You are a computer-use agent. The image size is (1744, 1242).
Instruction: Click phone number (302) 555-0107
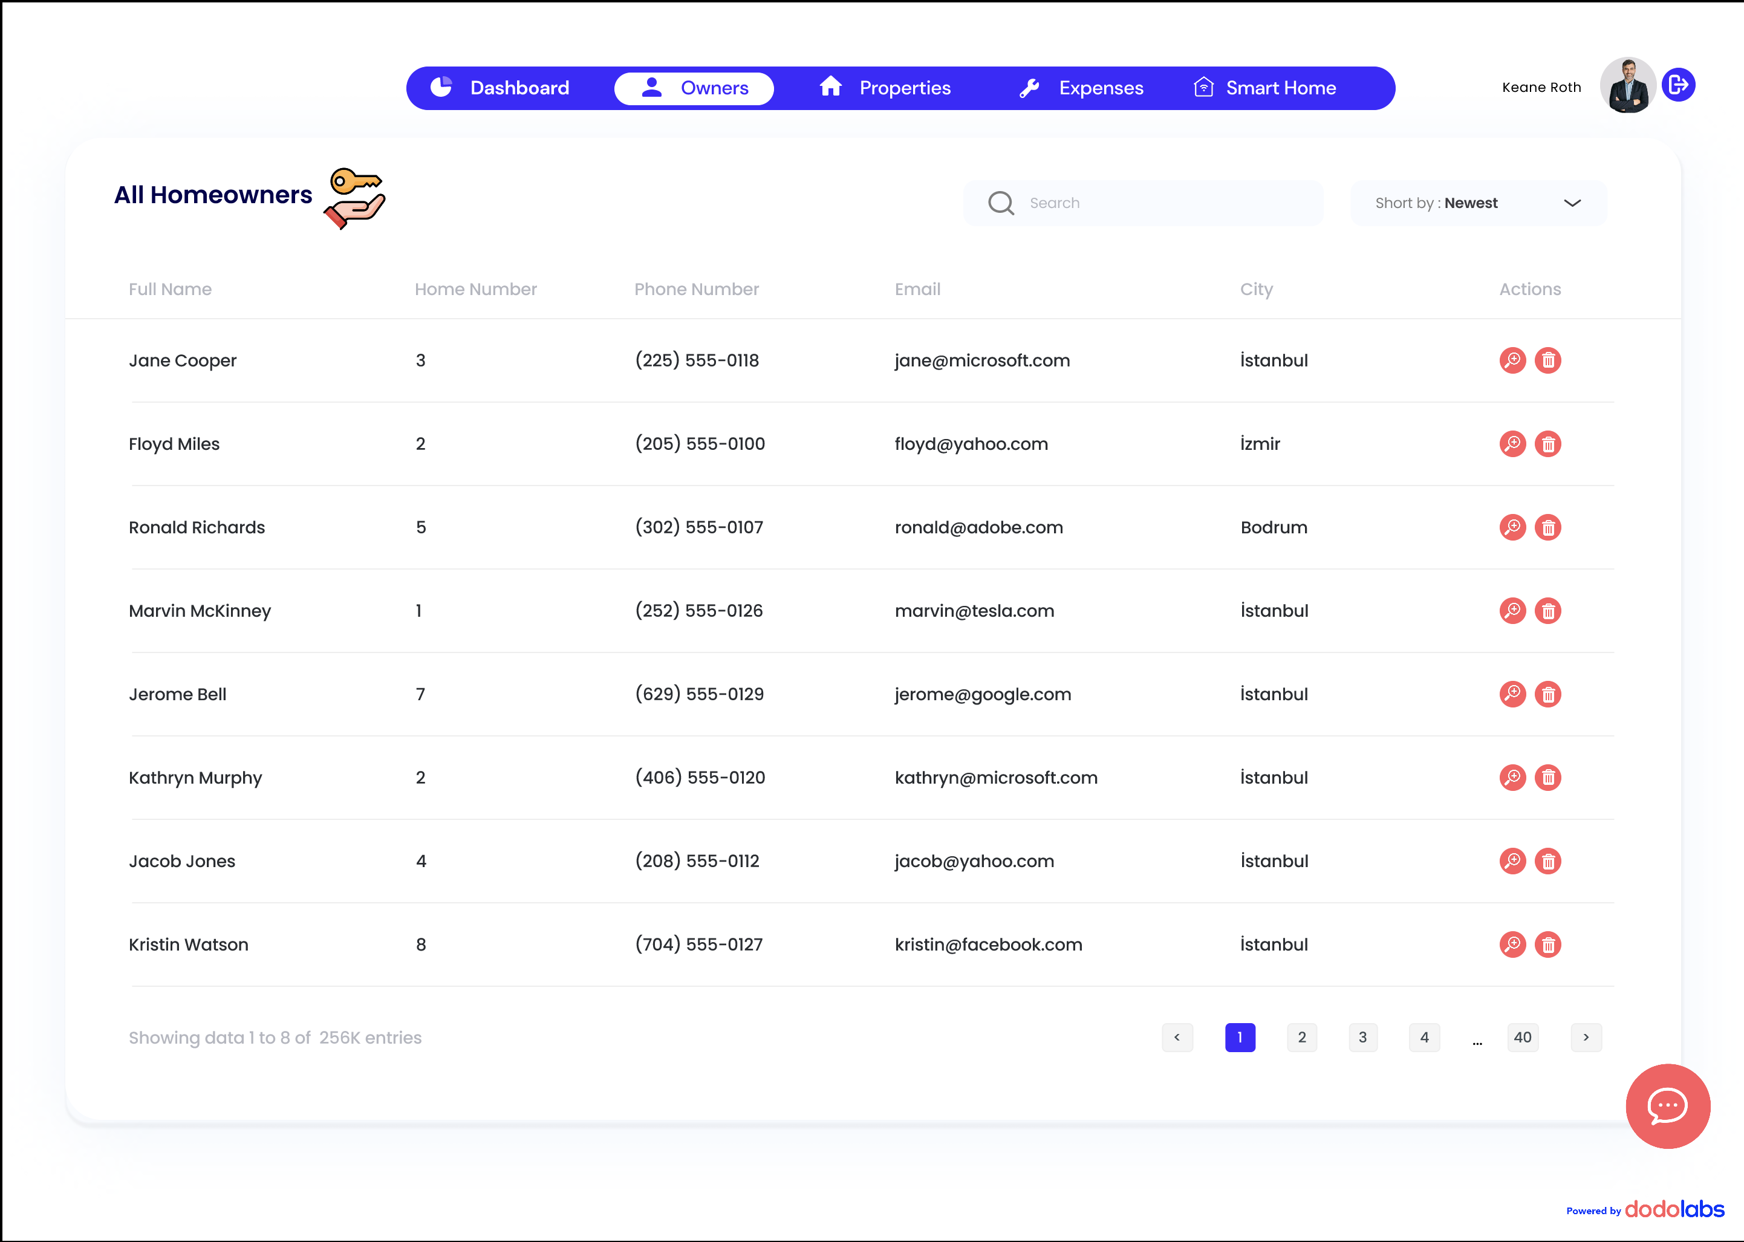pyautogui.click(x=699, y=527)
